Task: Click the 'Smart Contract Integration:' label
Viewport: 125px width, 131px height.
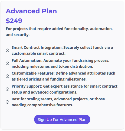Action: [x=37, y=47]
